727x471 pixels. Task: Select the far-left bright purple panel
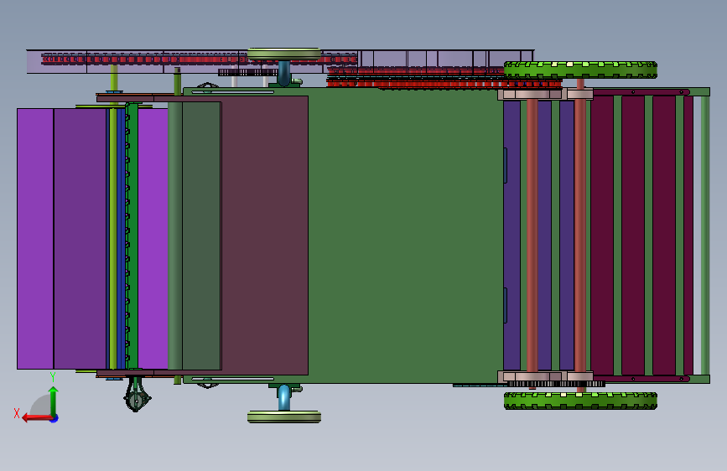click(x=35, y=239)
